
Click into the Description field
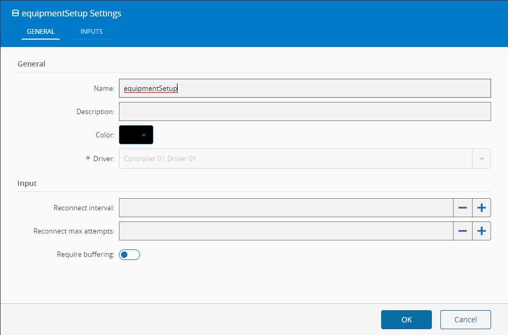[x=304, y=111]
